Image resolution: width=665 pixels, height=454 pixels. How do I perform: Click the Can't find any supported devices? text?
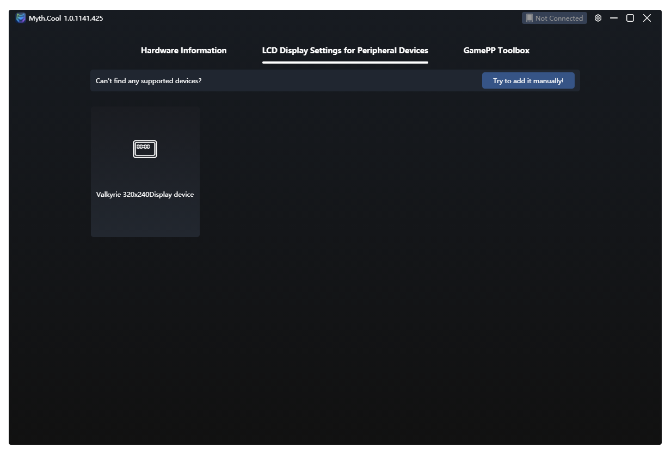pyautogui.click(x=149, y=81)
